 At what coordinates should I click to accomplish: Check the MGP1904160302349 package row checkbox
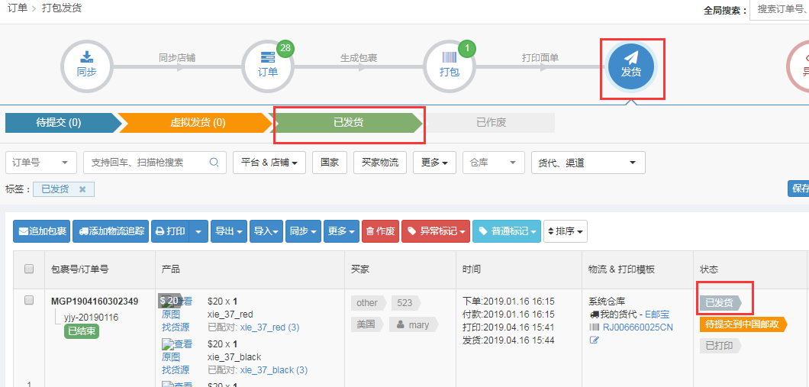(x=29, y=301)
